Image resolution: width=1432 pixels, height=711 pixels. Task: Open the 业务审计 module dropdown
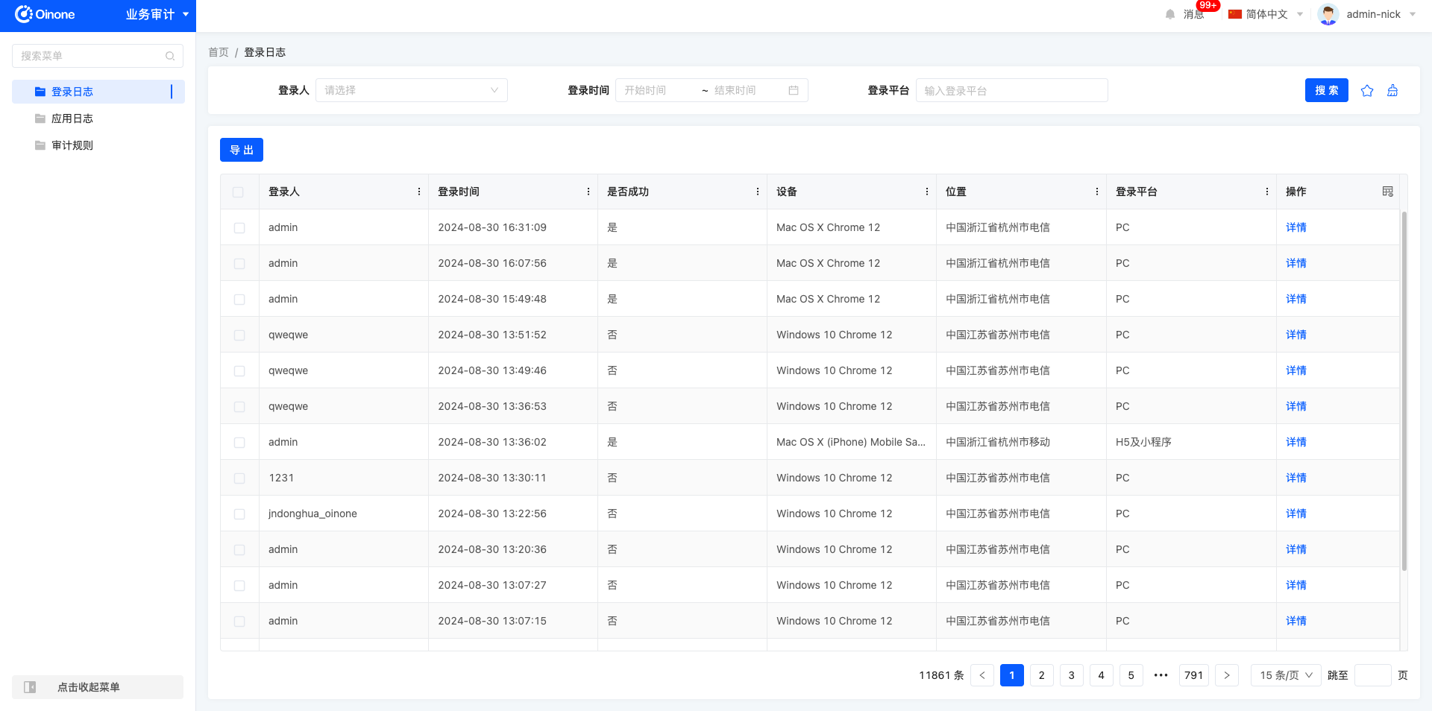tap(157, 14)
